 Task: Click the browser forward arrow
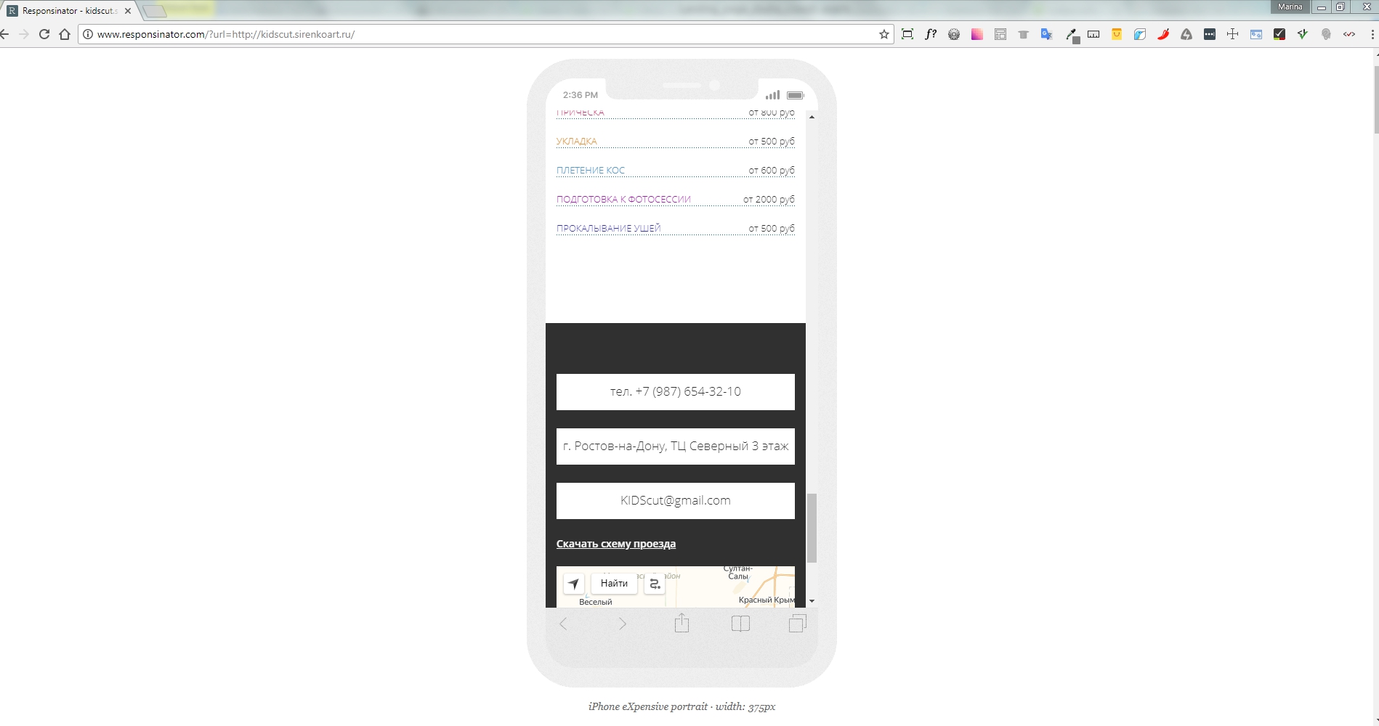coord(24,34)
